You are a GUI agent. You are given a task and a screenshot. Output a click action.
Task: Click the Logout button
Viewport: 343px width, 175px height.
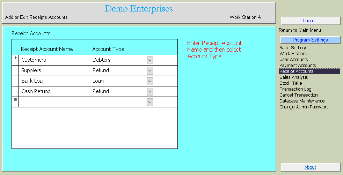[310, 21]
